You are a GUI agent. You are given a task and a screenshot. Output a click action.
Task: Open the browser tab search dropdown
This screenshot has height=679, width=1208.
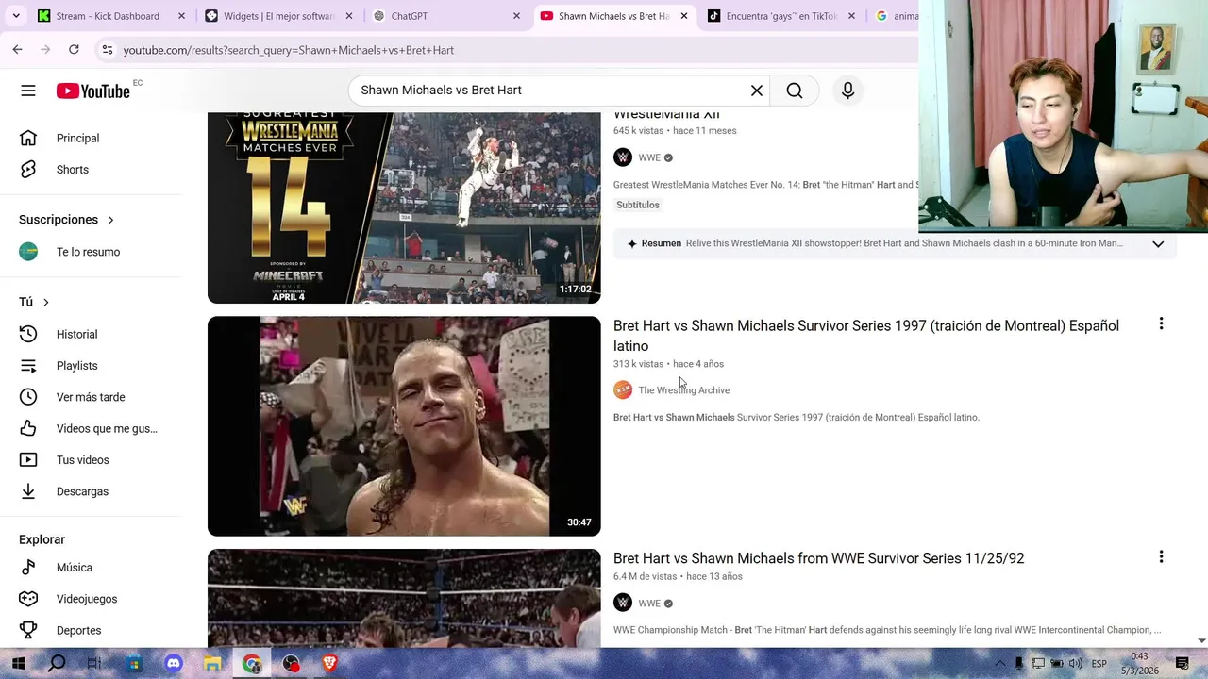pos(15,16)
